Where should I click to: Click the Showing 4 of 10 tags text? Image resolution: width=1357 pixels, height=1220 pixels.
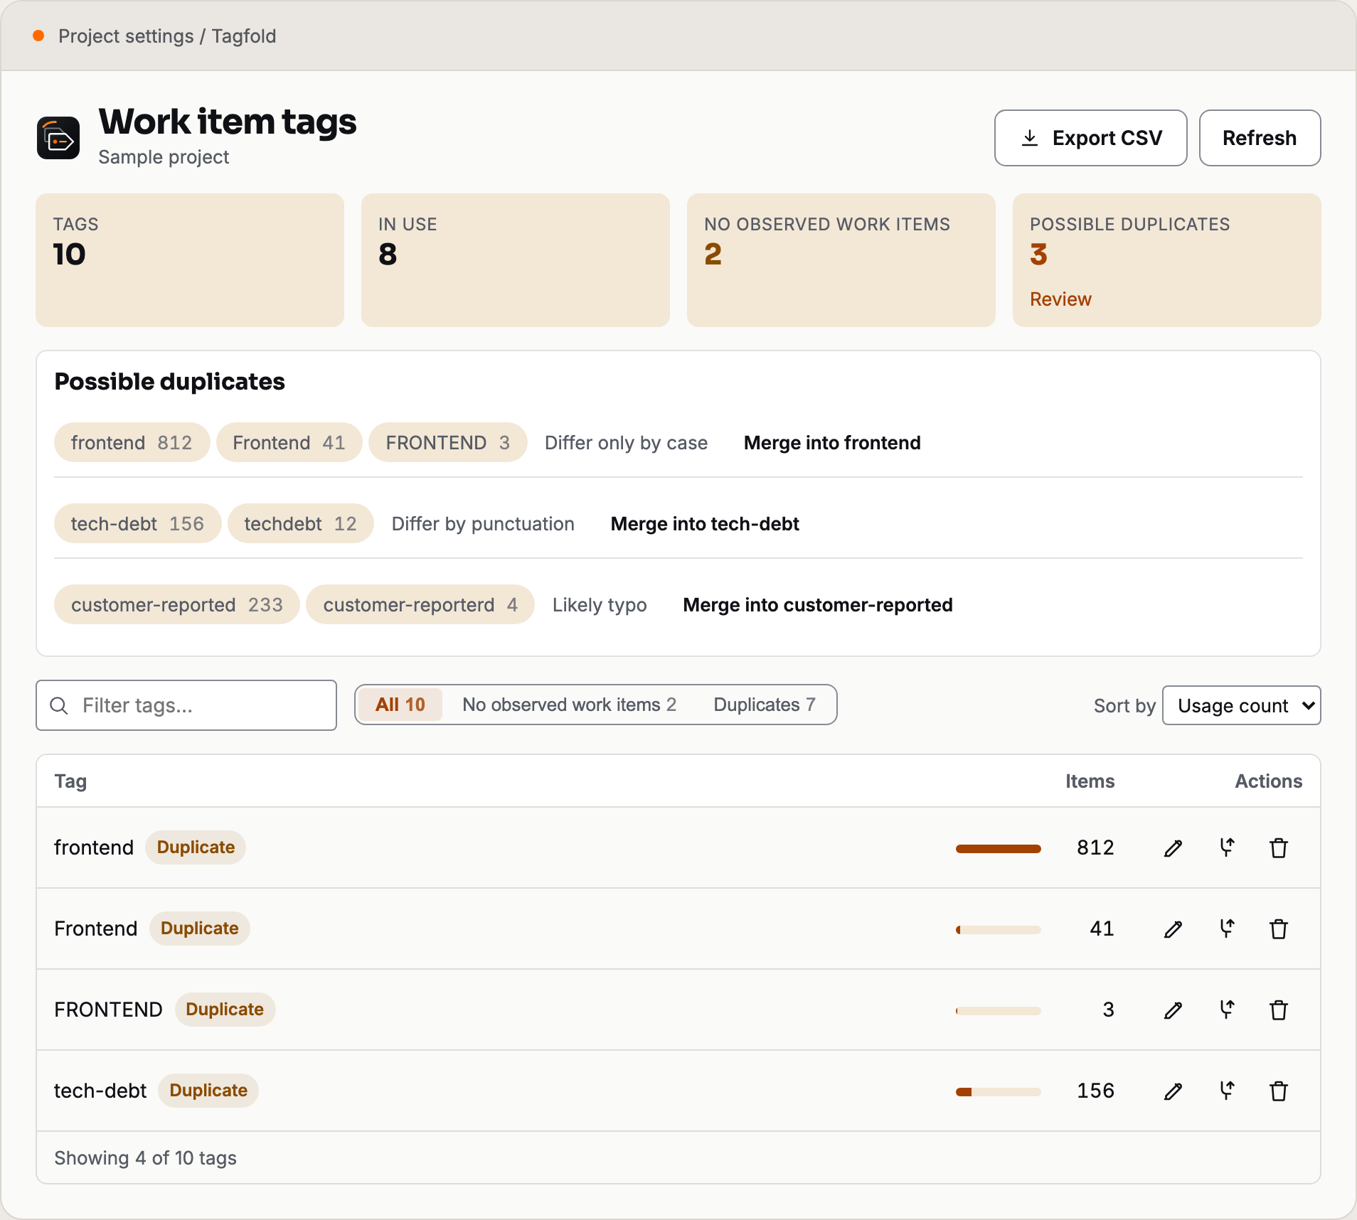pos(145,1157)
